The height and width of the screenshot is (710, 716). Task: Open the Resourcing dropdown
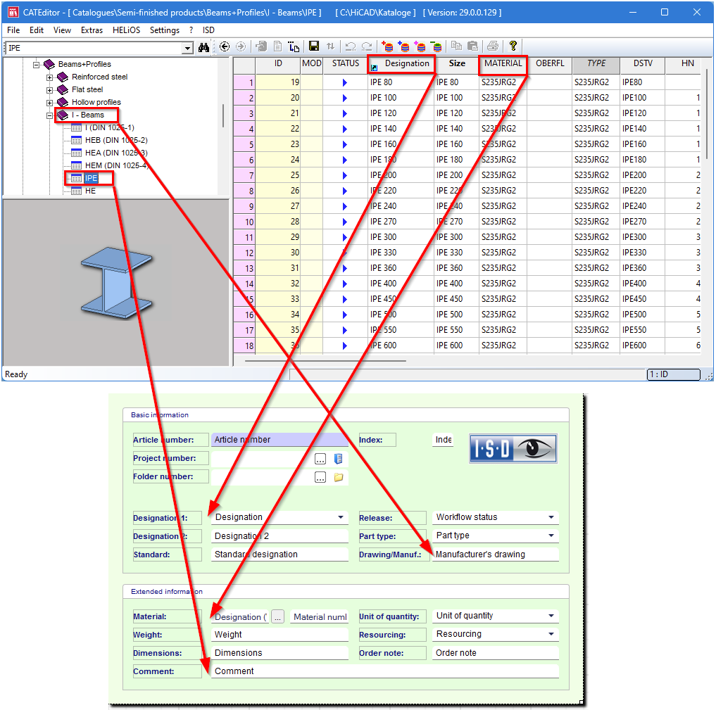(x=551, y=634)
